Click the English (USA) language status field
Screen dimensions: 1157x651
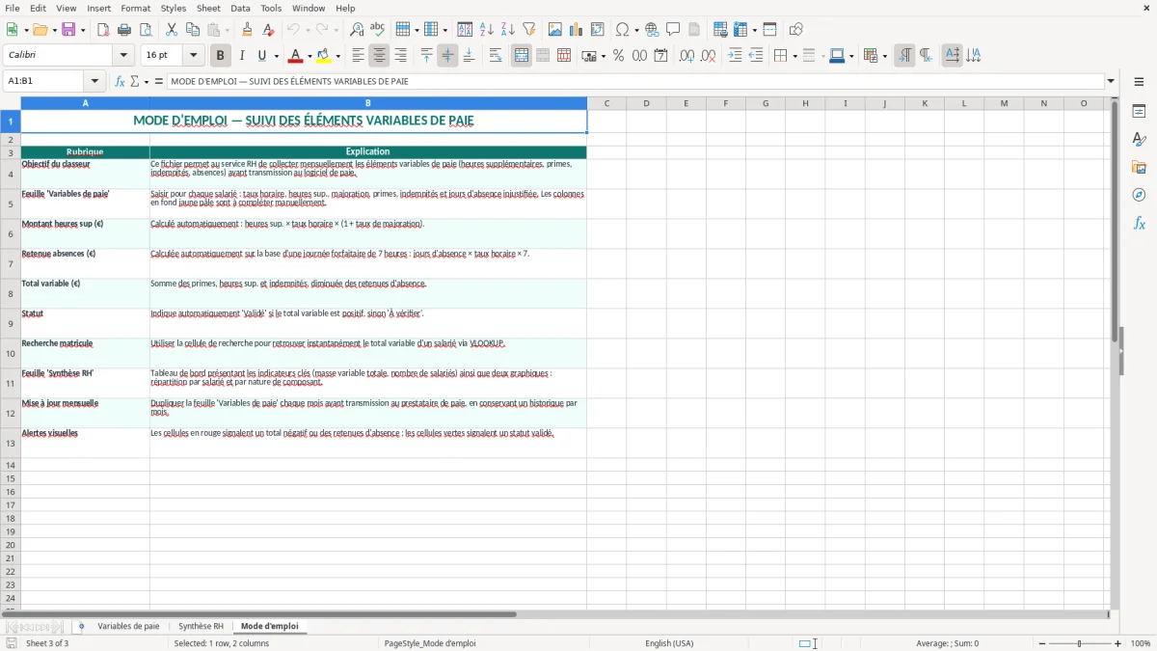pos(669,643)
